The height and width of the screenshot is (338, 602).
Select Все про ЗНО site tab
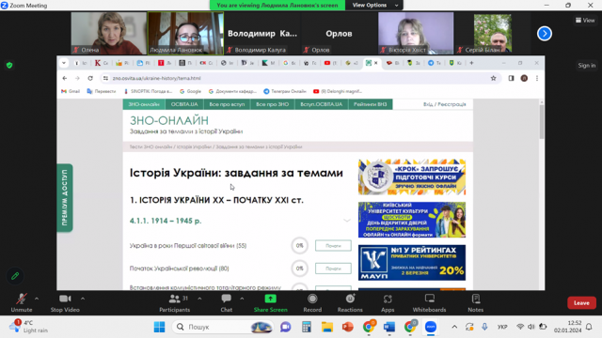point(272,104)
